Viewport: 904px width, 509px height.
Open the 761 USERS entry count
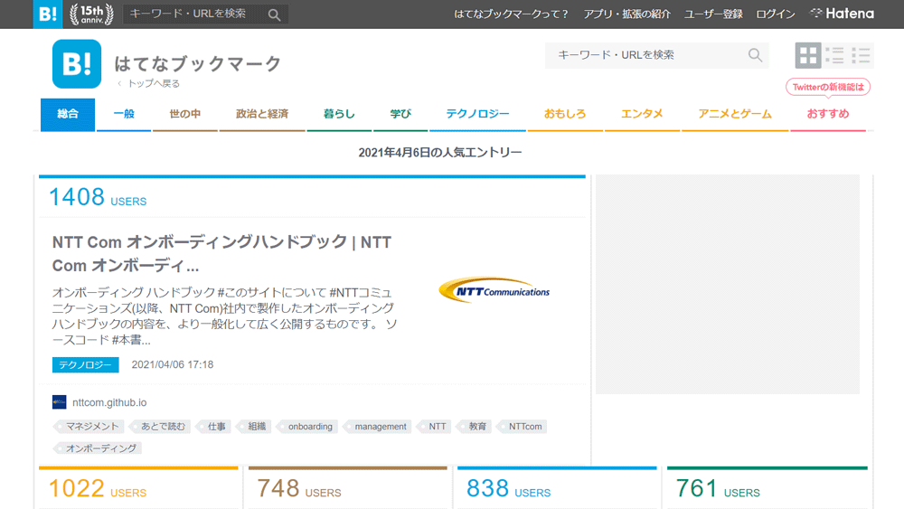[x=718, y=489]
